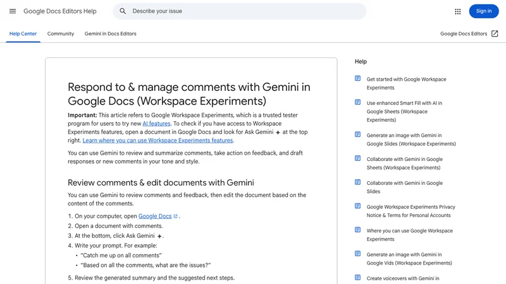Open Generate an image in Google Vids article
The height and width of the screenshot is (284, 506).
coord(409,259)
